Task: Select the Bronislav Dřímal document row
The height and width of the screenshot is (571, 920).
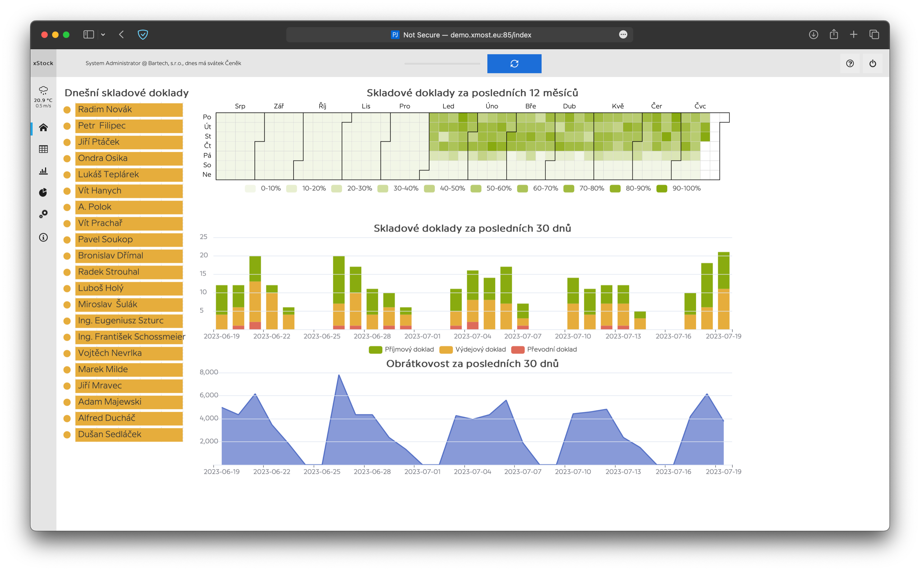Action: 129,256
